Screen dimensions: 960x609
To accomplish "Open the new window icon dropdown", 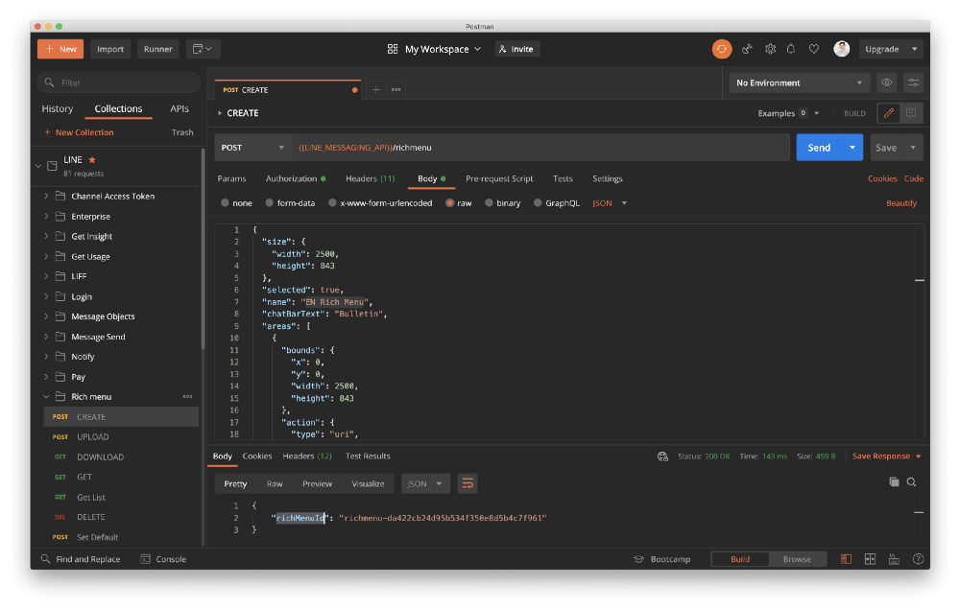I will (203, 49).
